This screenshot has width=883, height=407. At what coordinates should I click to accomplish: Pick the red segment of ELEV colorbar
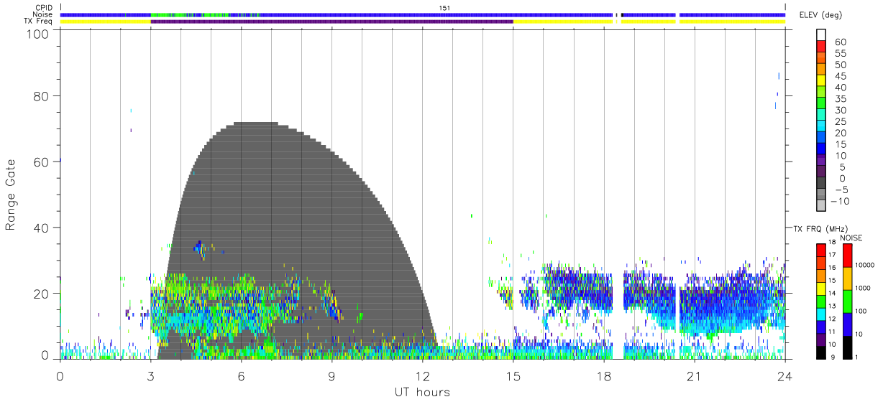[x=822, y=47]
